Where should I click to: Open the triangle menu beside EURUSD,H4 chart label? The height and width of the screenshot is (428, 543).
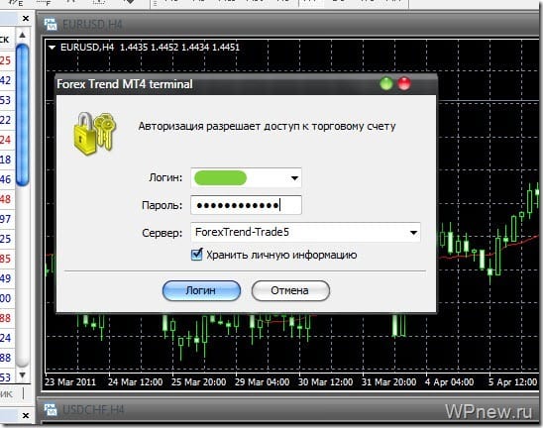52,48
